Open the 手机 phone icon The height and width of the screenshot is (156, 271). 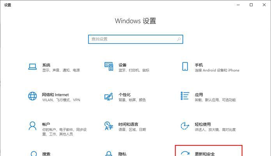coord(185,67)
